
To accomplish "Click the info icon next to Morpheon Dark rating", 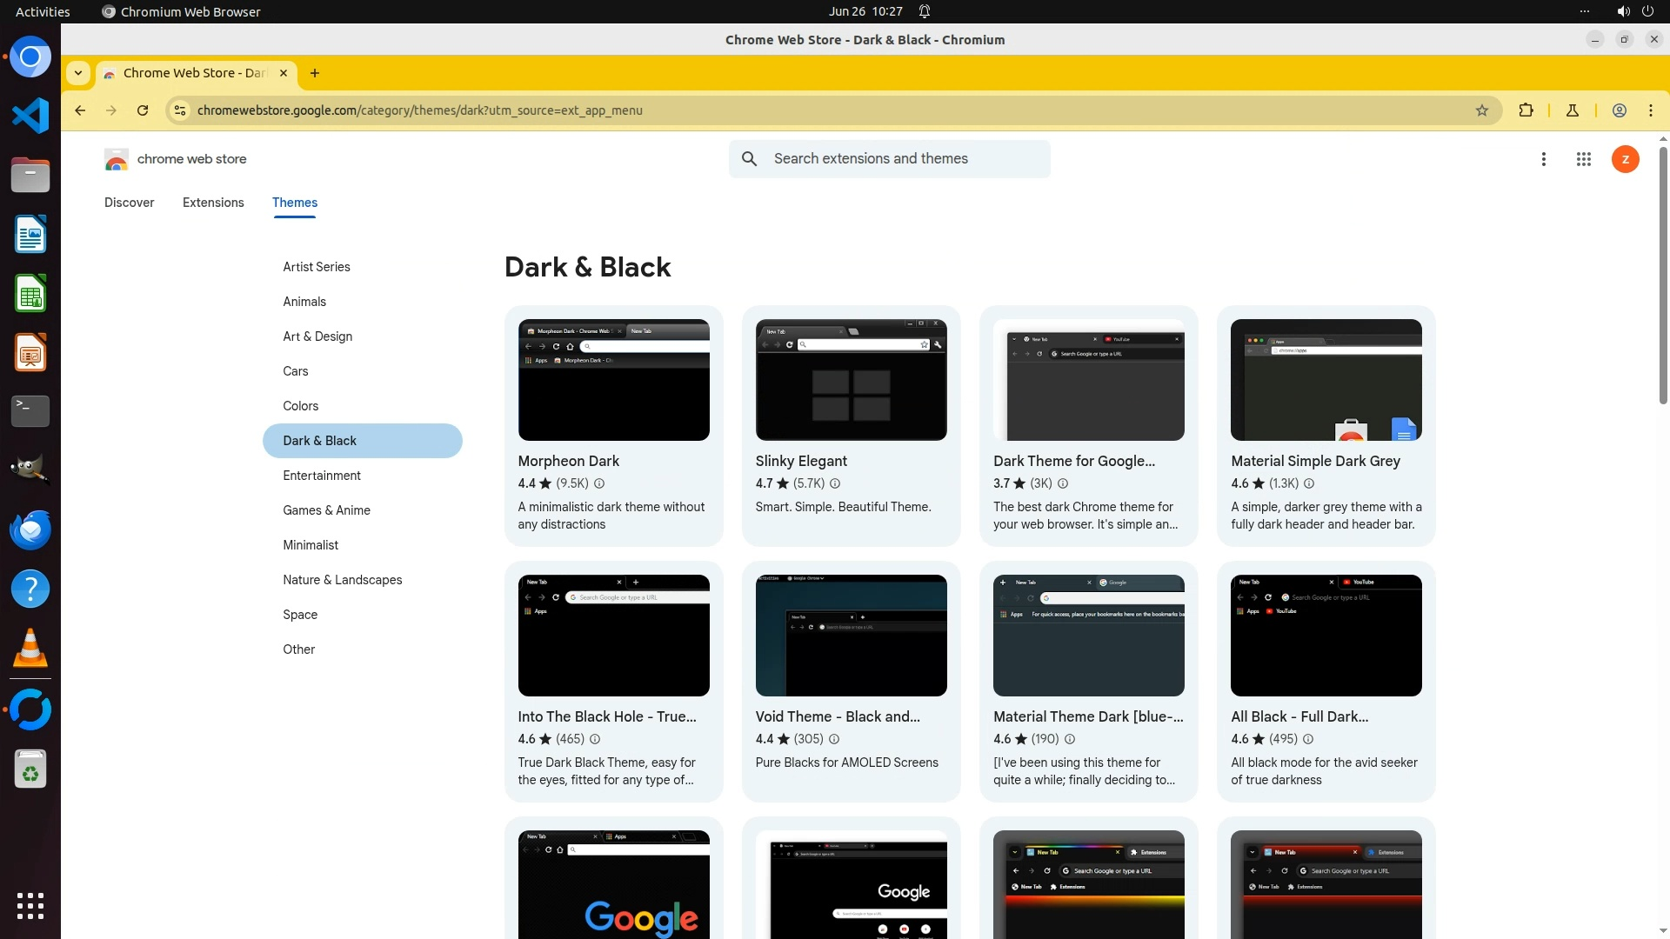I will (x=599, y=483).
